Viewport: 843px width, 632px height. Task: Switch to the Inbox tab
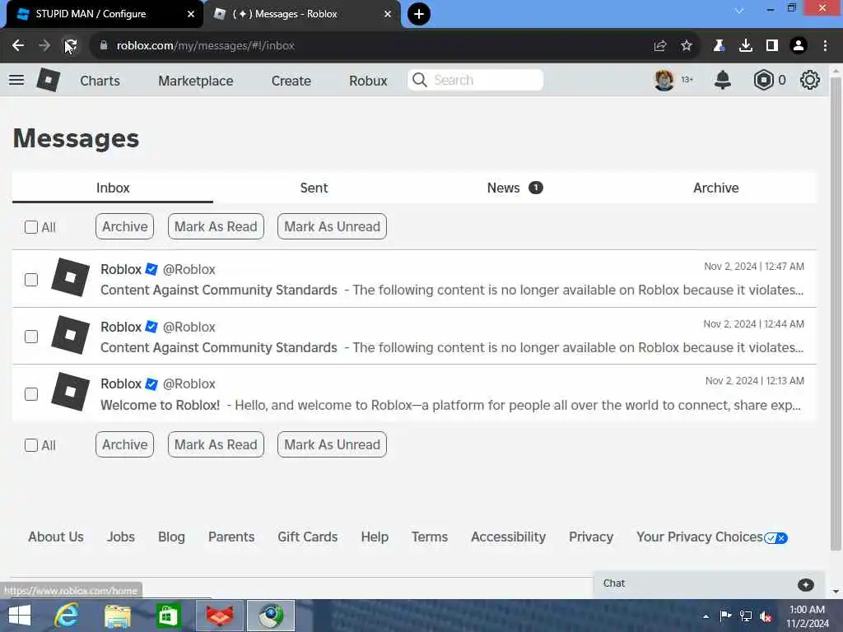point(113,188)
